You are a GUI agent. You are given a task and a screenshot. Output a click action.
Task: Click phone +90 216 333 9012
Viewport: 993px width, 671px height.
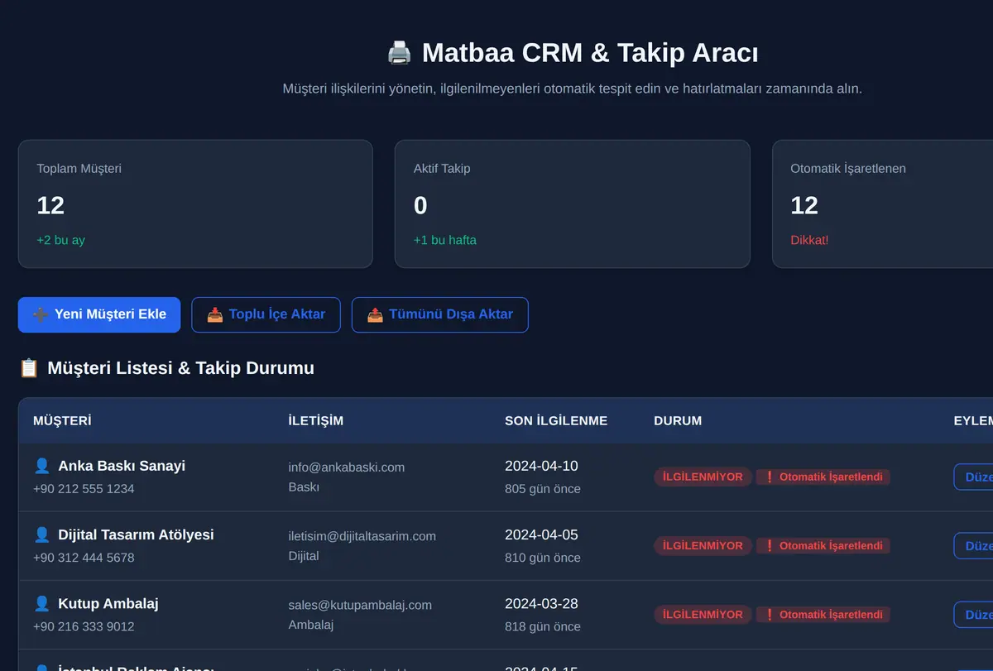[84, 625]
